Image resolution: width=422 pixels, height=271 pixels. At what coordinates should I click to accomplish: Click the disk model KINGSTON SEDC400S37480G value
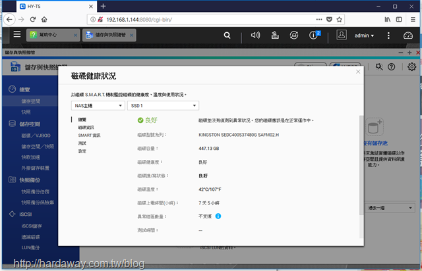point(239,135)
